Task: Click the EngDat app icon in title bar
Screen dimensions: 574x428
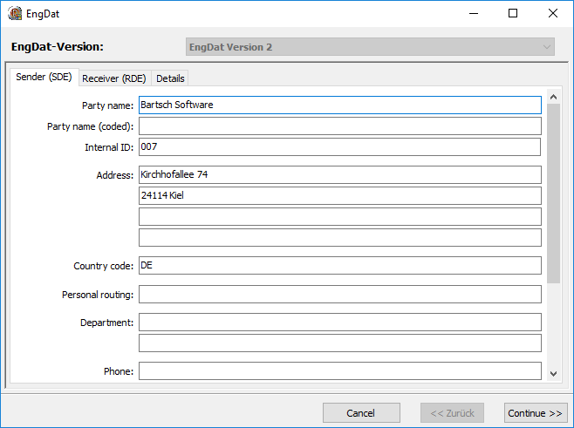Action: (15, 14)
